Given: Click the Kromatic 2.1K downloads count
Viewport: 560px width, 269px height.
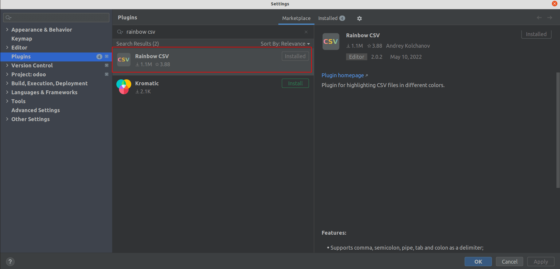Looking at the screenshot, I should [143, 92].
